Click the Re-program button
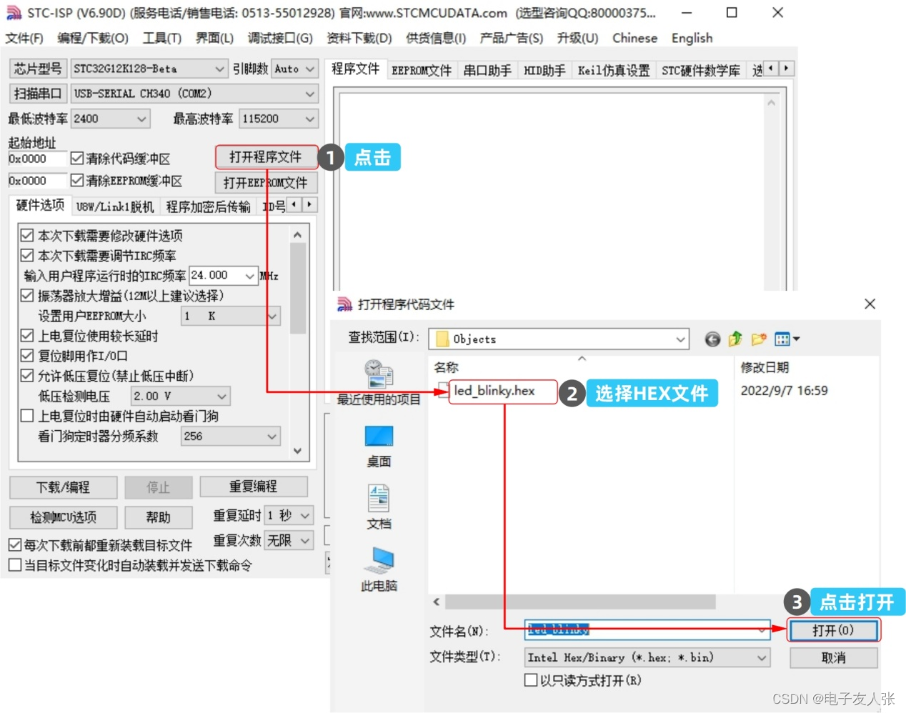The height and width of the screenshot is (713, 906). (x=254, y=487)
